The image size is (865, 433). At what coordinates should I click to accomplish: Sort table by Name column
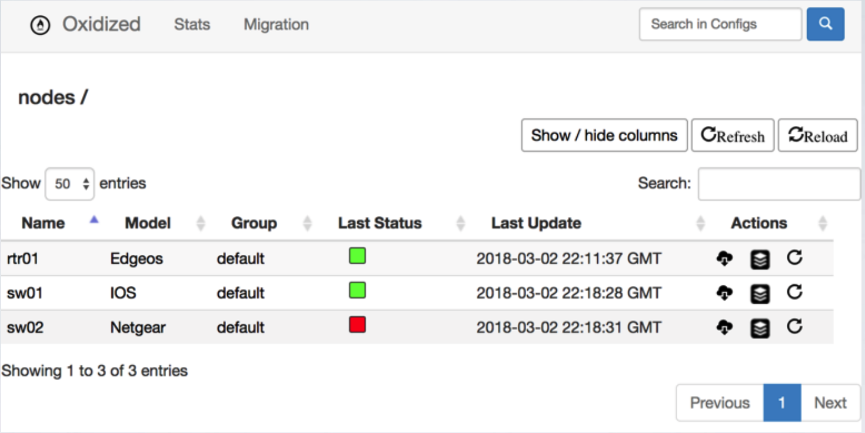(44, 223)
